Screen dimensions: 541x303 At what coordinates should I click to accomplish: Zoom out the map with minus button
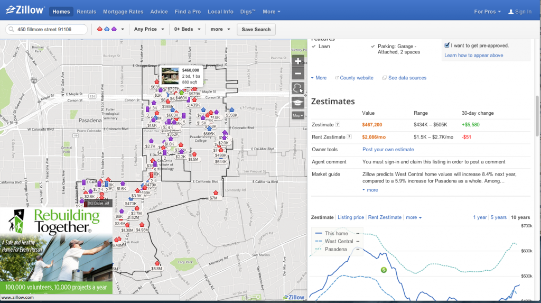[x=298, y=74]
